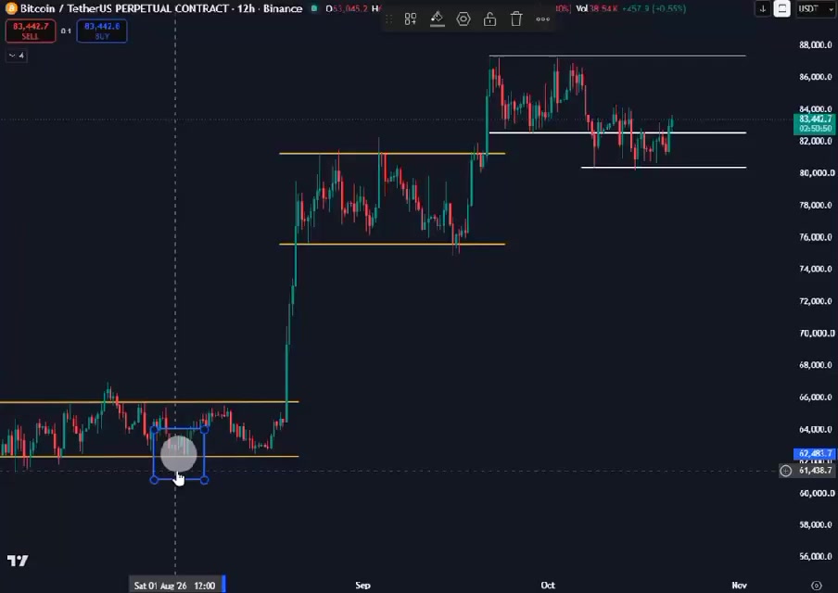838x593 pixels.
Task: Toggle lock on the selected drawing
Action: click(489, 19)
